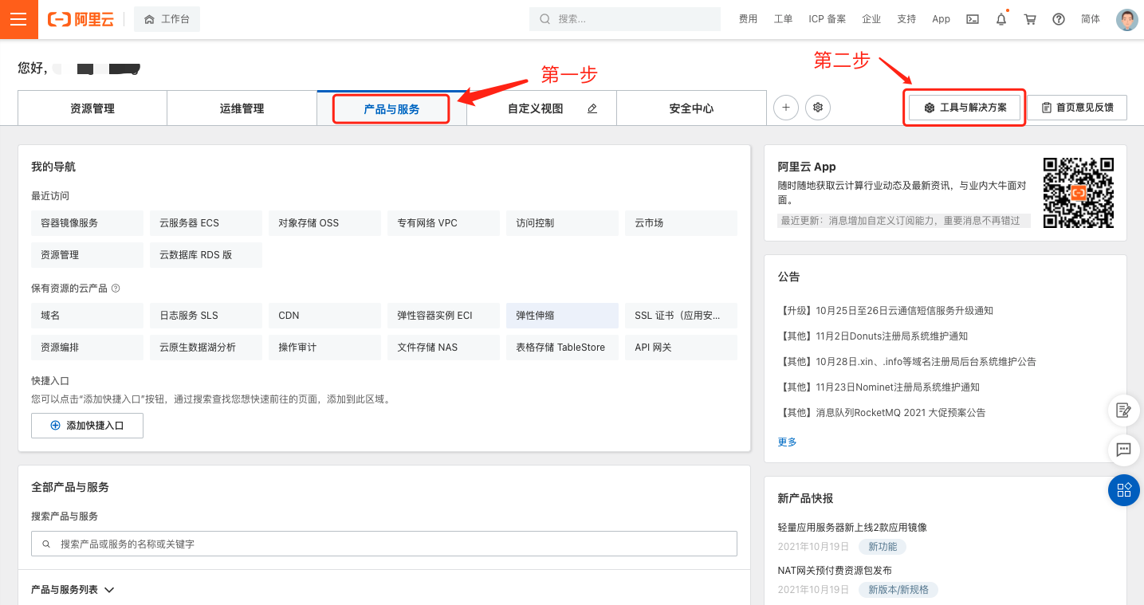This screenshot has height=605, width=1144.
Task: Open 访问控制 shortcut
Action: [562, 223]
